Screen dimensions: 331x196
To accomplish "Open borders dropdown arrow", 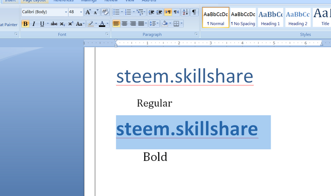I will [182, 23].
